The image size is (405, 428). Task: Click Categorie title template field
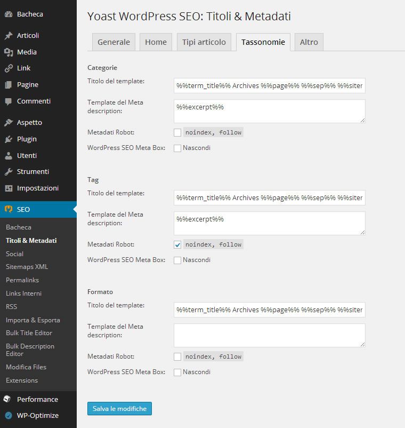pyautogui.click(x=270, y=86)
